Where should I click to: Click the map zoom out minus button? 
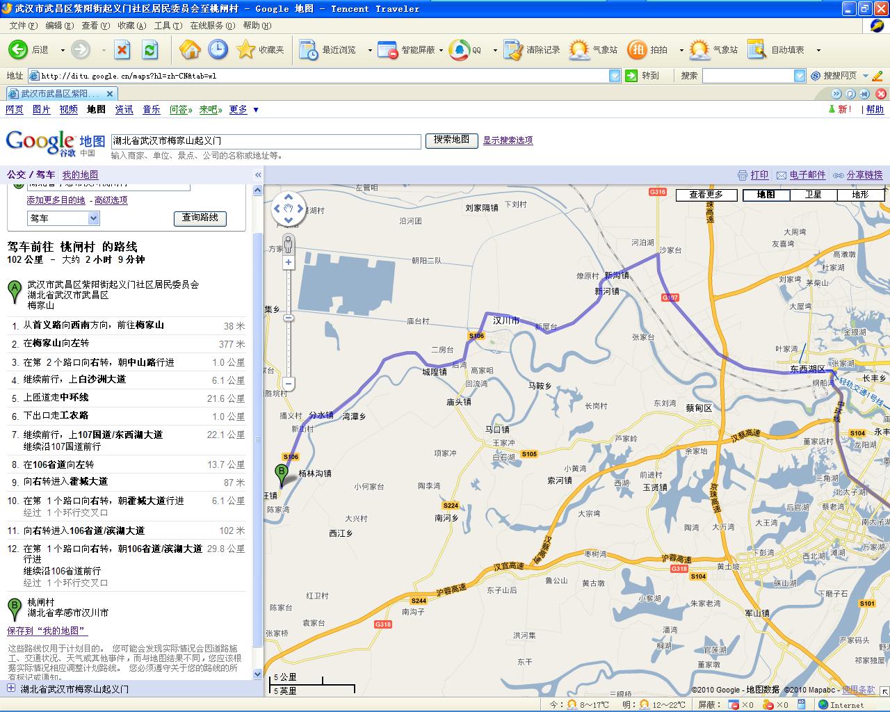tap(289, 383)
